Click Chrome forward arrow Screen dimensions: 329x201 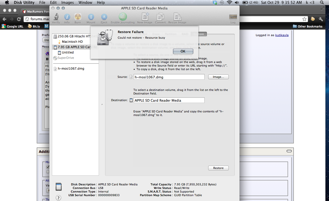click(12, 19)
